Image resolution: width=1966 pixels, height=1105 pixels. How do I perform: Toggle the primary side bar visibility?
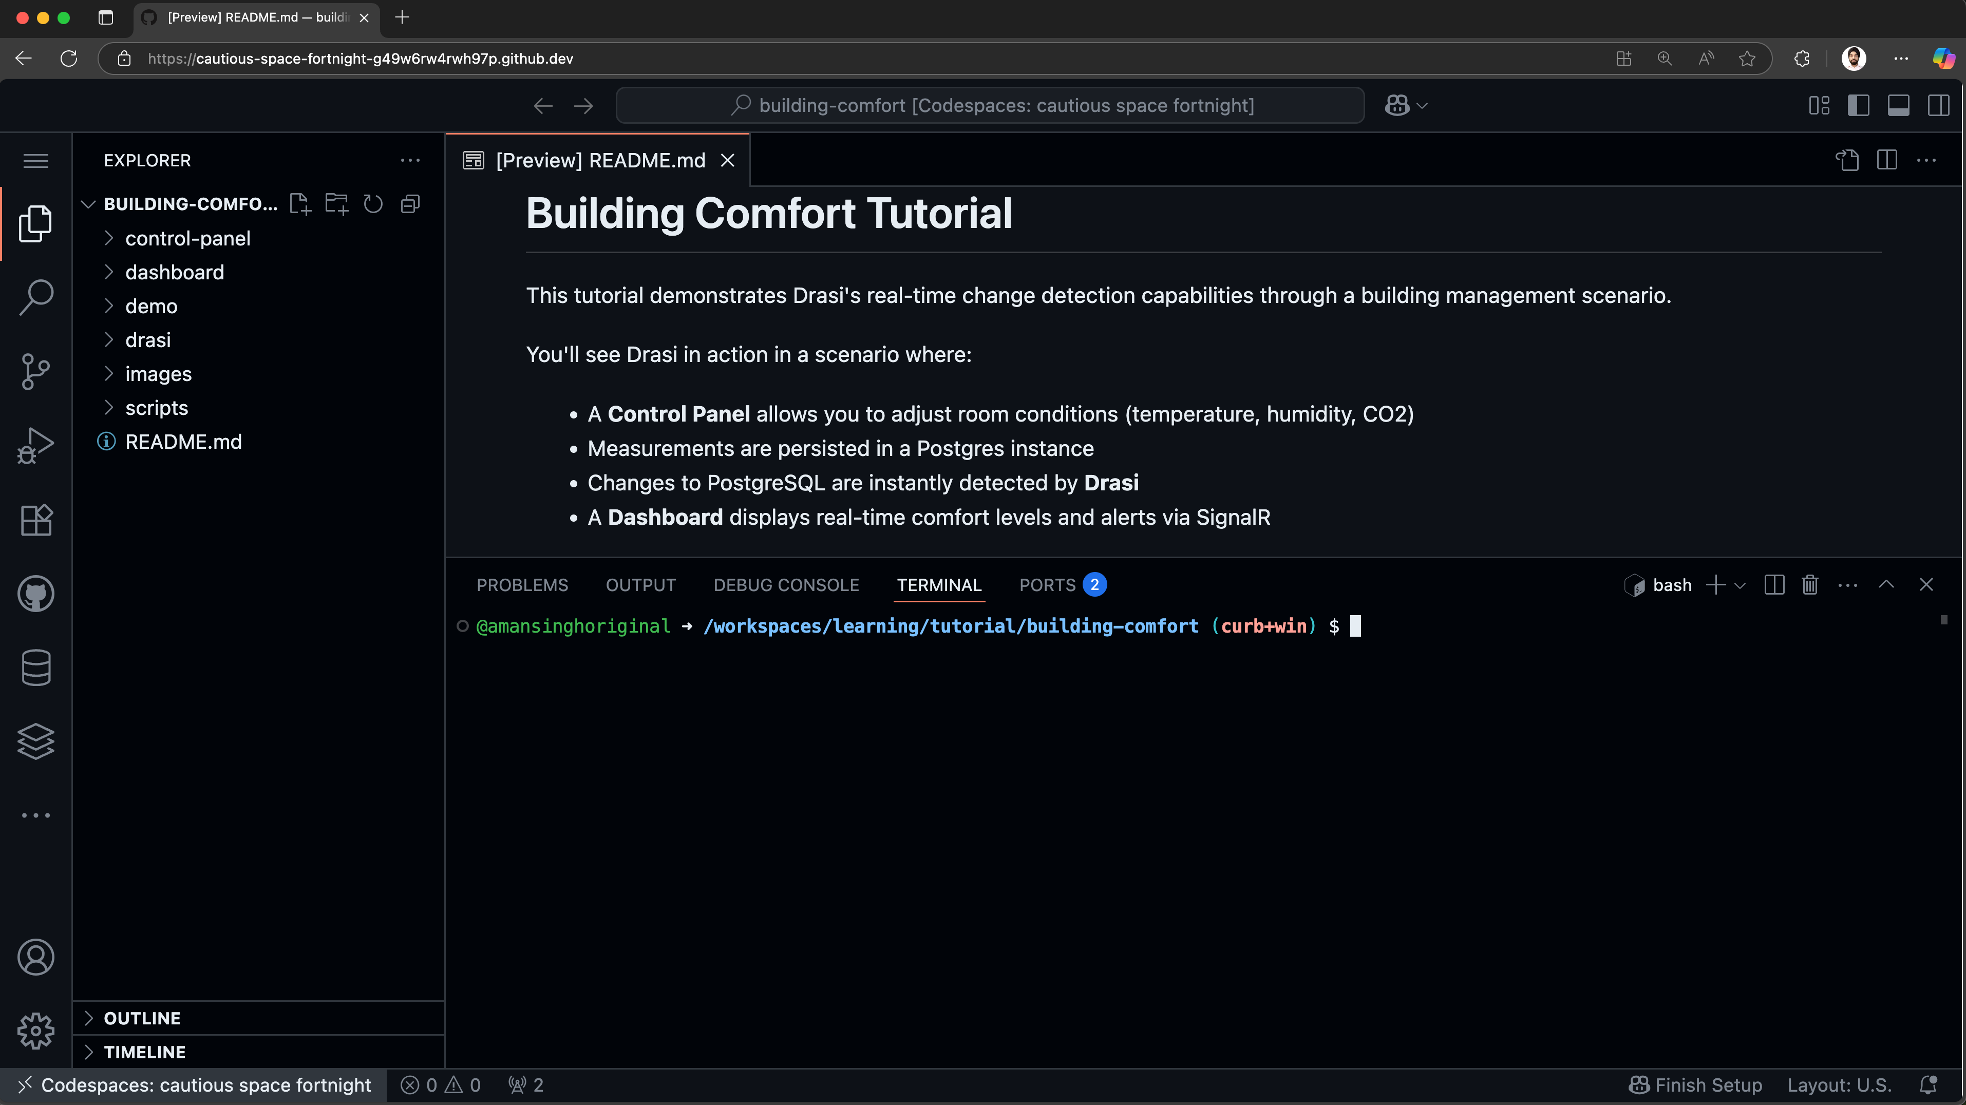click(1859, 105)
